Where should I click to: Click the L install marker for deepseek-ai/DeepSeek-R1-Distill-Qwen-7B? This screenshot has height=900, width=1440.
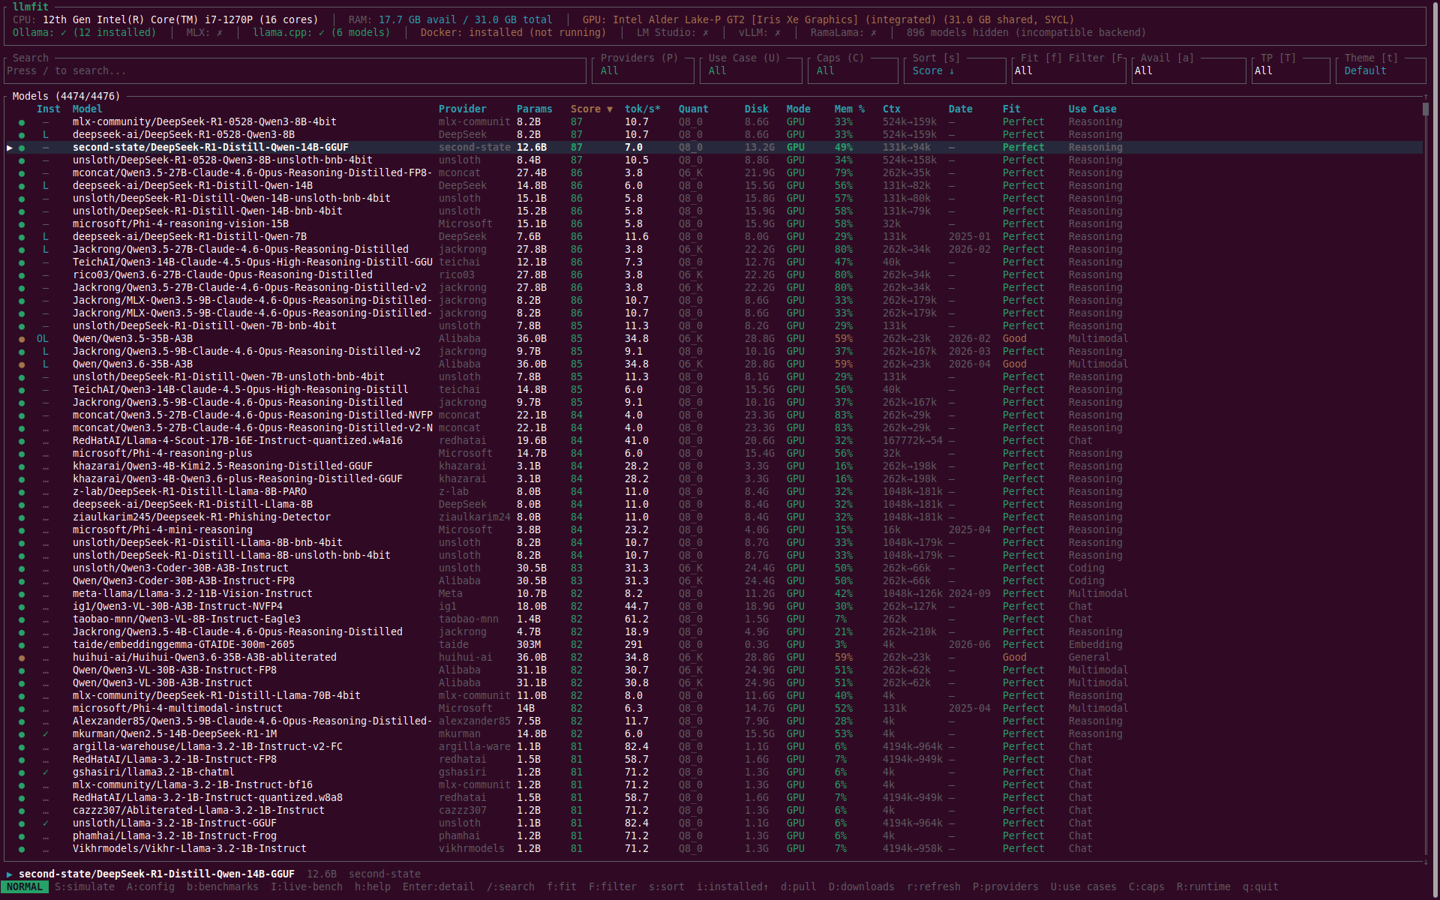pos(46,236)
